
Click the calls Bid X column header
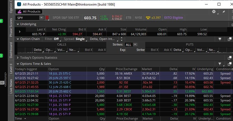click(89, 50)
